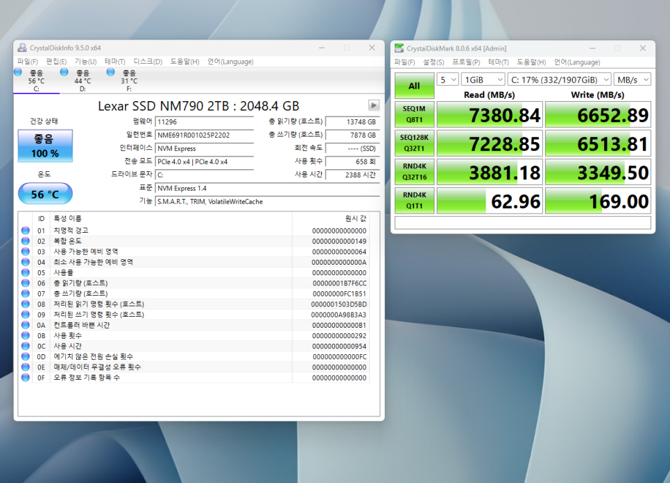Screen dimensions: 670x483
Task: Run the RND4K Q32T16 test
Action: pyautogui.click(x=415, y=172)
